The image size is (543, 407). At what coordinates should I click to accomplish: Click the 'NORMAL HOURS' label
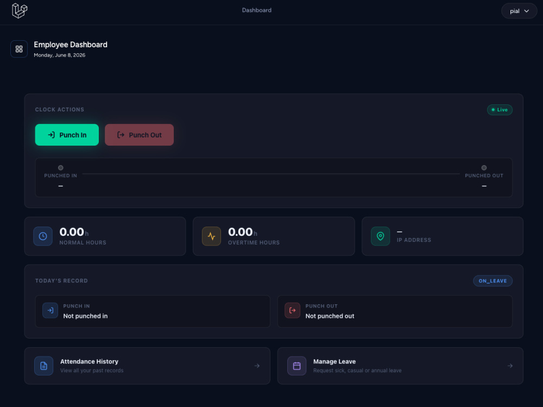(x=83, y=243)
